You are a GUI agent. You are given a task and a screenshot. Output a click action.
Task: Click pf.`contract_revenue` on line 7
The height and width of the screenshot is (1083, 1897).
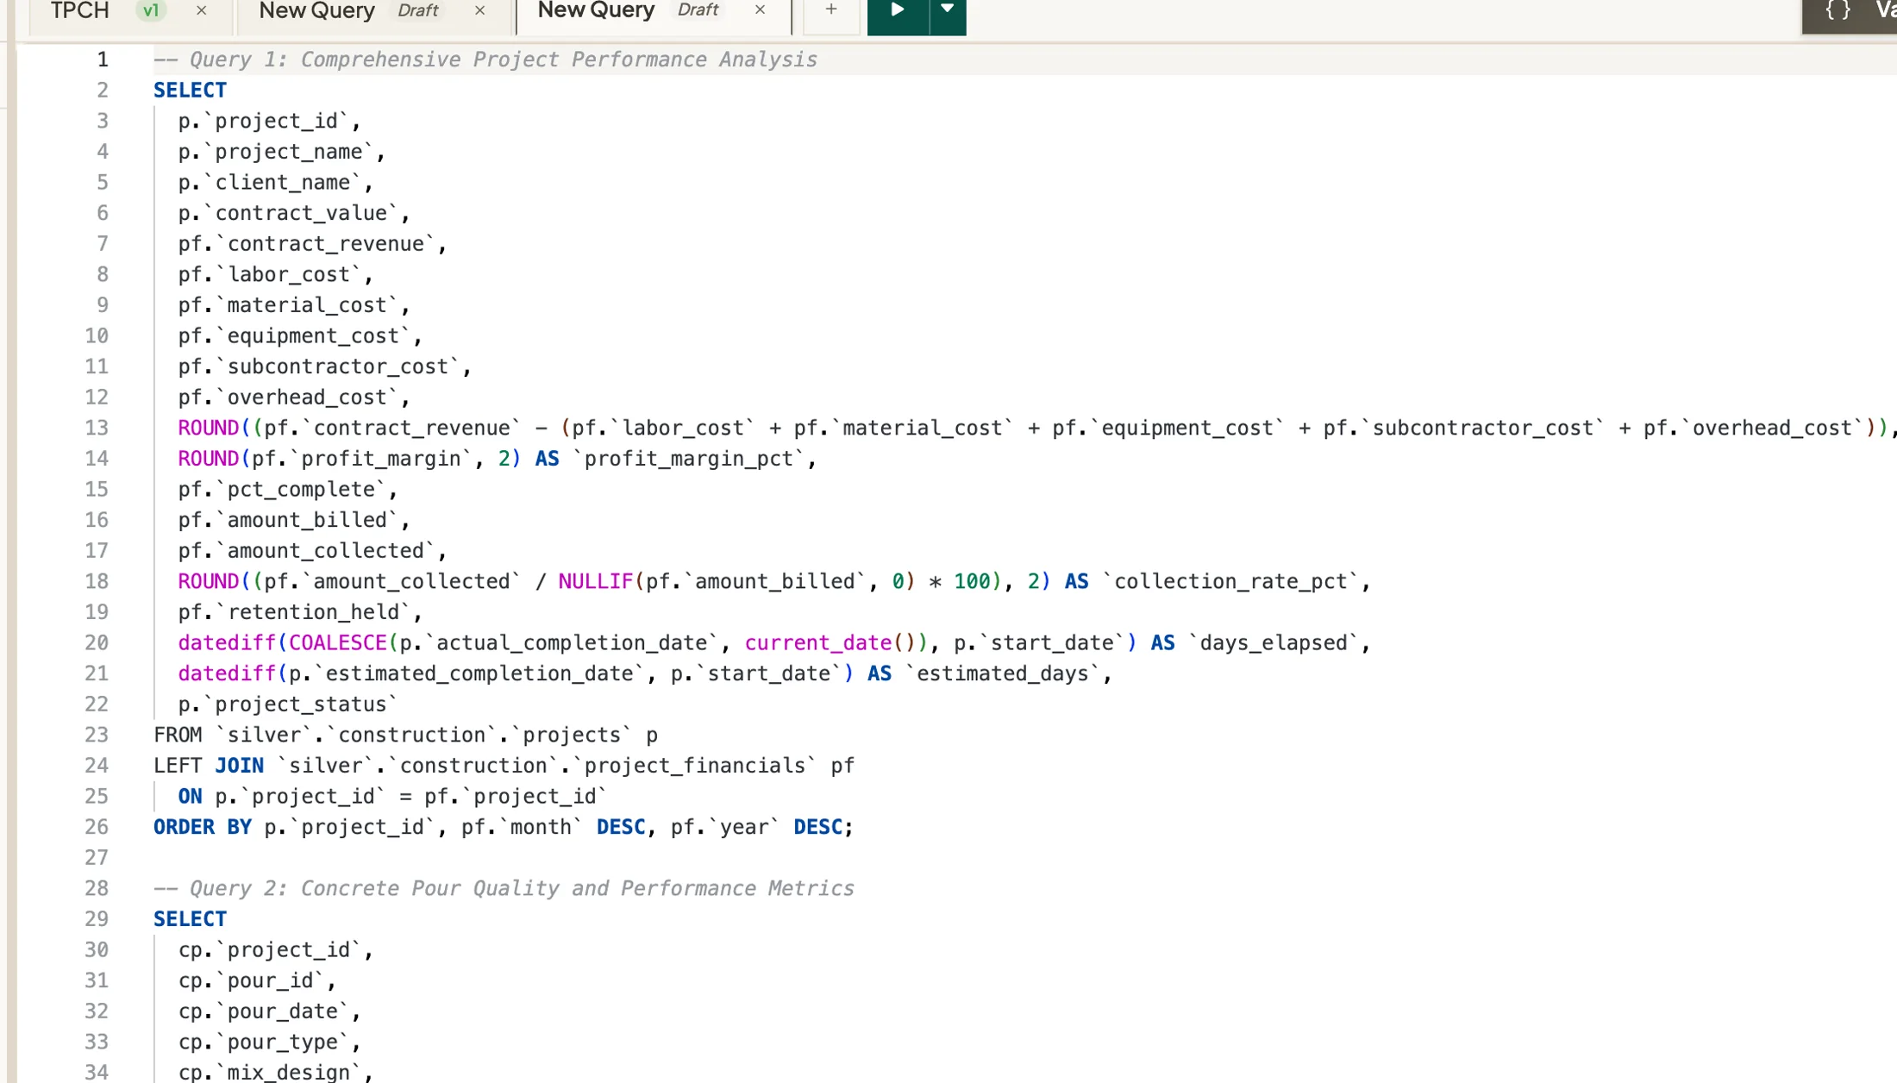click(x=312, y=244)
